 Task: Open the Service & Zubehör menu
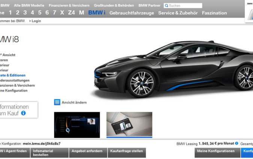click(x=177, y=13)
